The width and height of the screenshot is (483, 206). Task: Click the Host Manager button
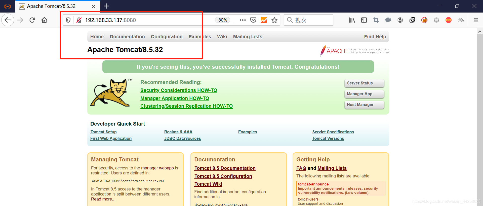click(364, 105)
